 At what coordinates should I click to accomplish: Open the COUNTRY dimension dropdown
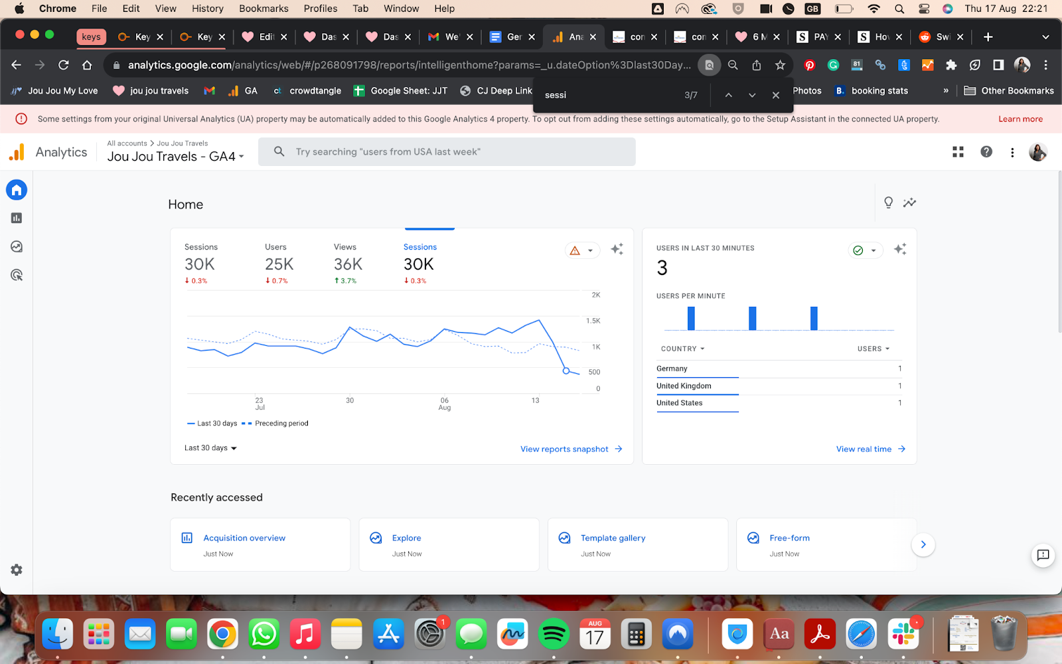pyautogui.click(x=682, y=349)
